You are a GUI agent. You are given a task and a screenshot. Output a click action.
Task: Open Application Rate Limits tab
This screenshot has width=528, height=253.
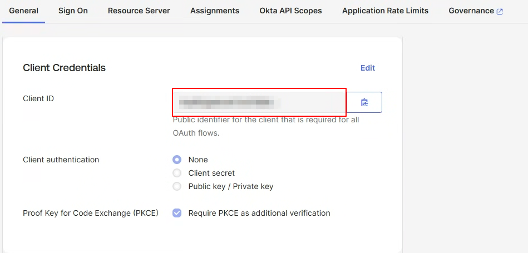[x=385, y=11]
